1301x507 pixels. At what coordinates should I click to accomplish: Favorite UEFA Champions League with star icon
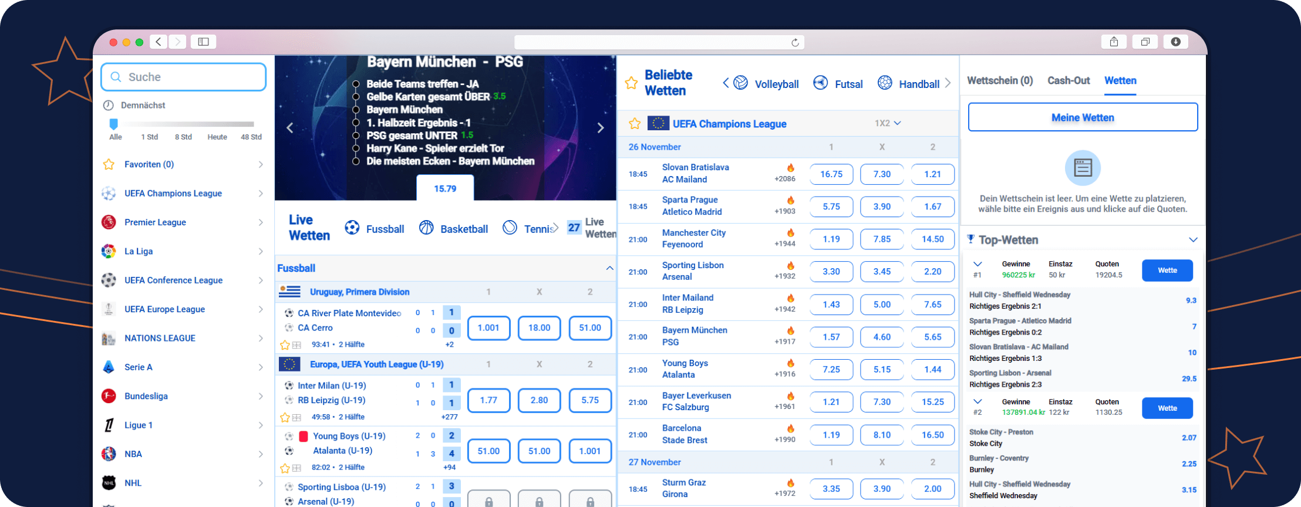pyautogui.click(x=635, y=124)
